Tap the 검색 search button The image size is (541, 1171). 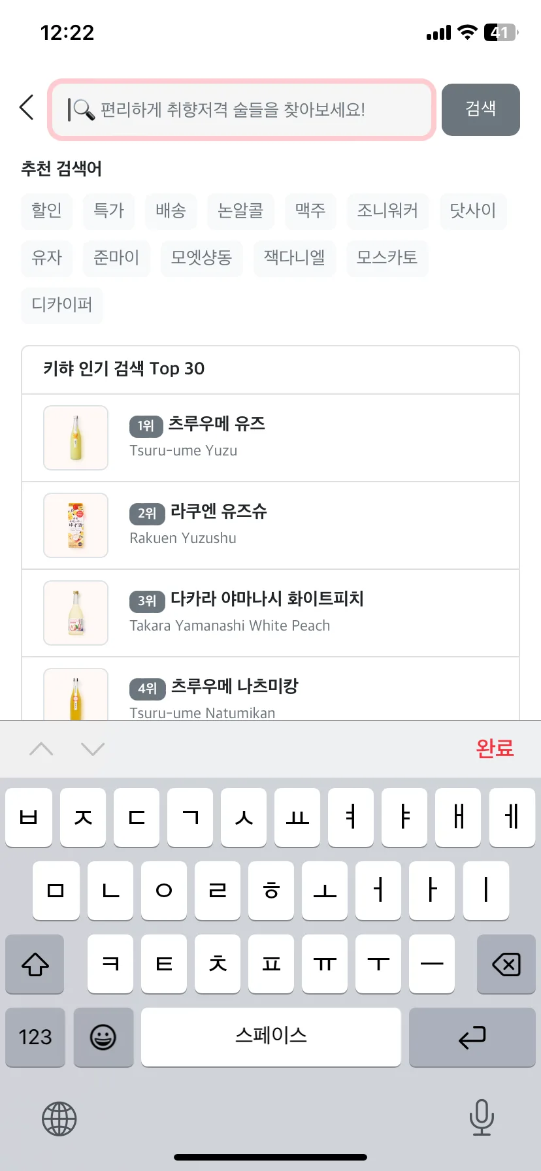(x=481, y=110)
